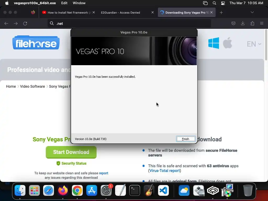
Task: Open vegaspro100e_64bit.exe app menu
Action: [x=35, y=3]
